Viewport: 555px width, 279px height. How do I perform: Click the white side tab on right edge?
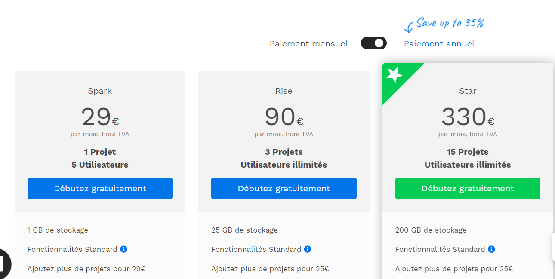[x=553, y=247]
